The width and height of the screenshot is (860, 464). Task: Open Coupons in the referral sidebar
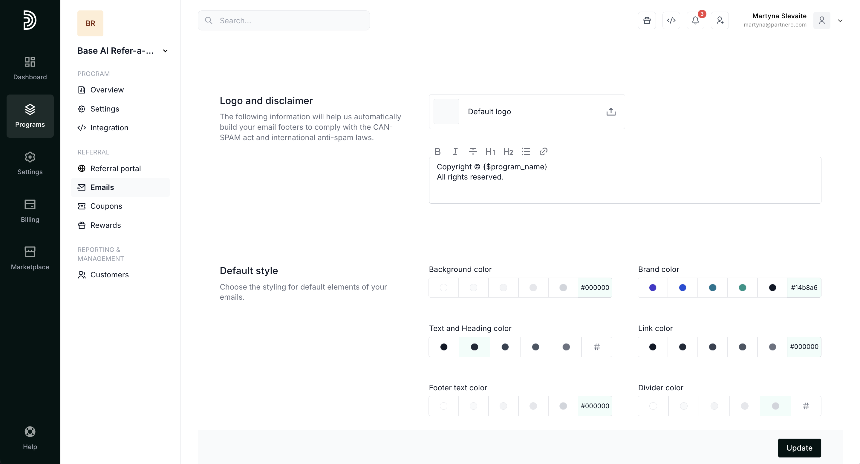106,206
